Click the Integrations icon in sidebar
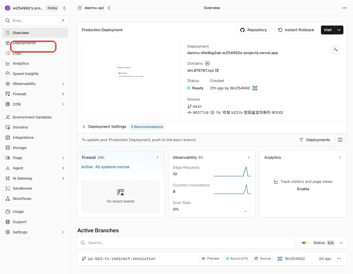Screen dimensions: 353x274 point(8,137)
